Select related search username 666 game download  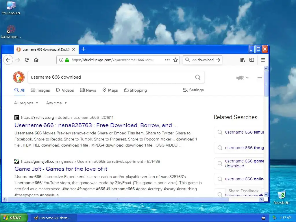239,164
